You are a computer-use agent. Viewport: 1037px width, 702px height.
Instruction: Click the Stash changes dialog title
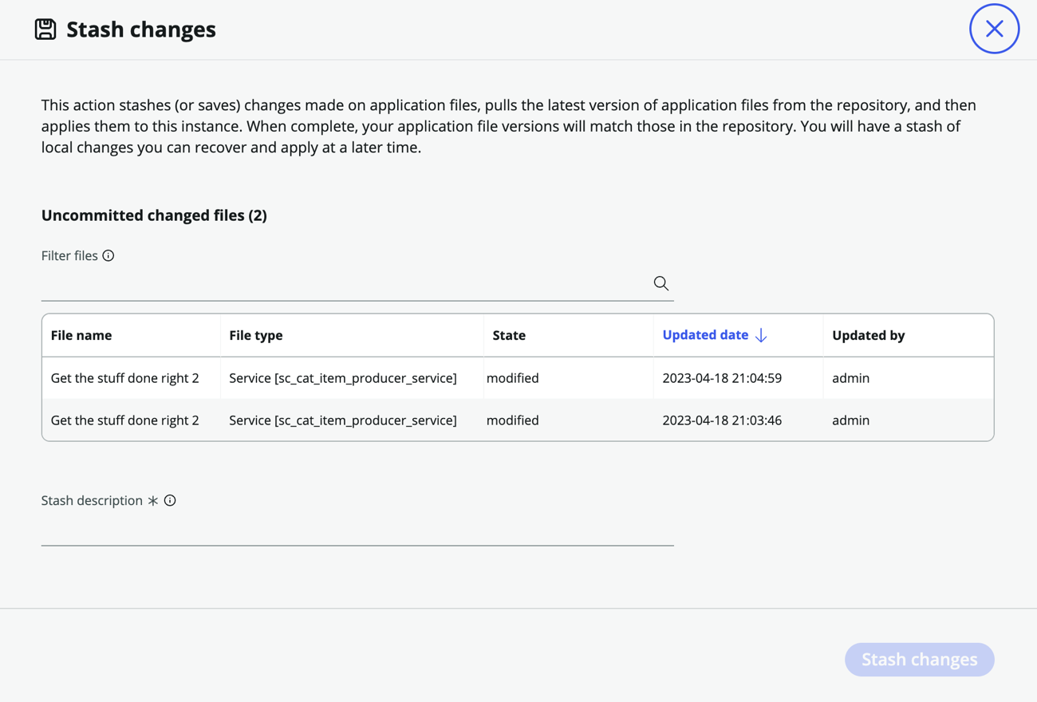141,30
